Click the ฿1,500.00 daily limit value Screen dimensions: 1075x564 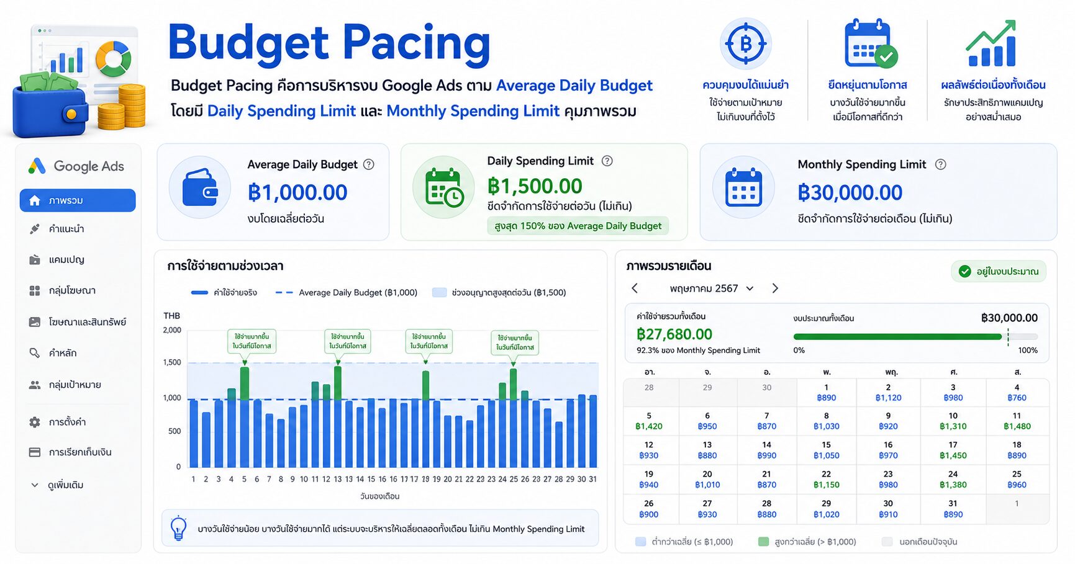[x=535, y=186]
